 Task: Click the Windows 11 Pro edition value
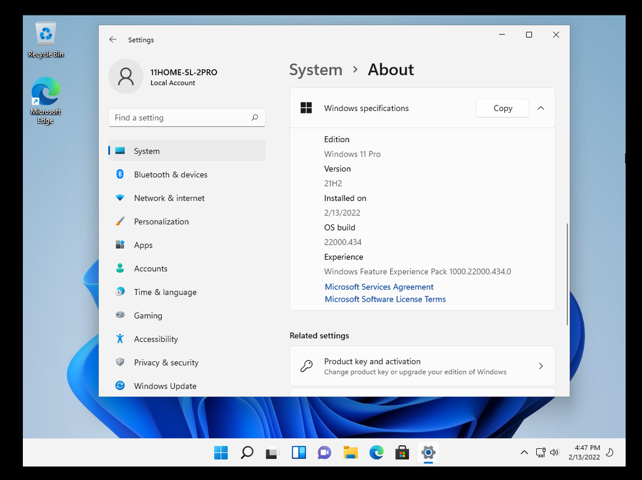click(352, 154)
